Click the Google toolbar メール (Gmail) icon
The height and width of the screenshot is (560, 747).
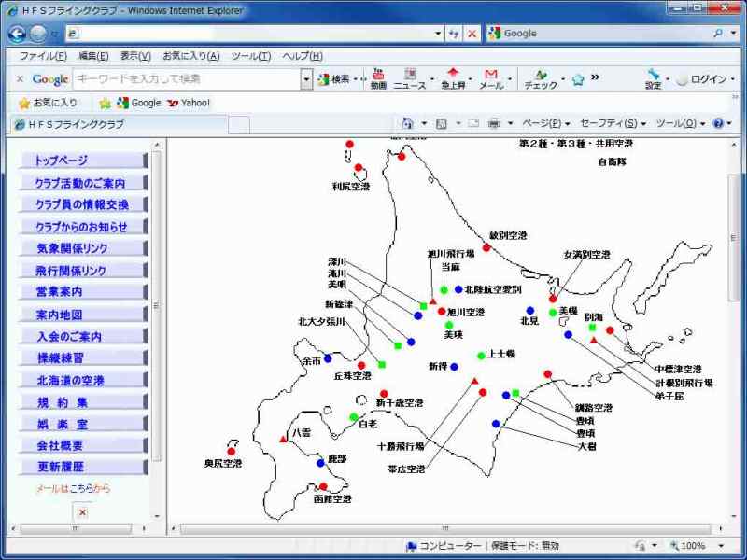pos(490,79)
